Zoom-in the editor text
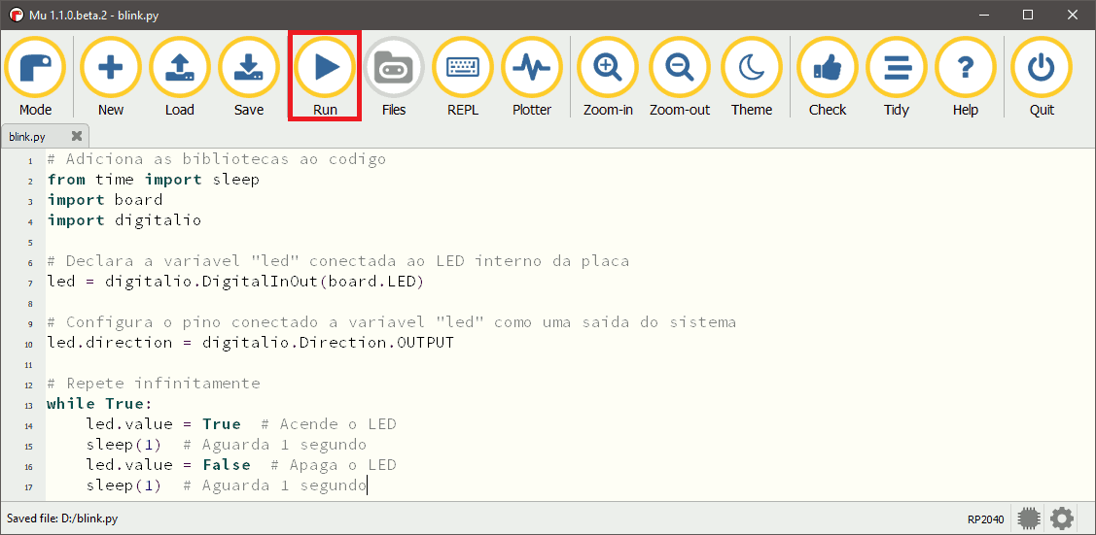The height and width of the screenshot is (535, 1096). pyautogui.click(x=608, y=77)
